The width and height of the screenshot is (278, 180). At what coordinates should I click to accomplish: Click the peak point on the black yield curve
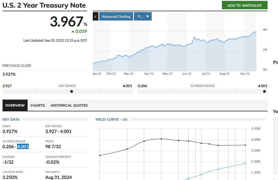[161, 139]
